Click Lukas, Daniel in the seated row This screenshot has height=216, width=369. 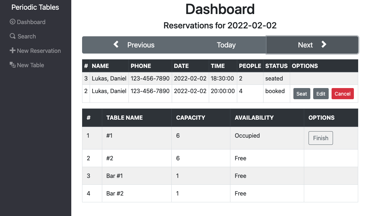[109, 78]
